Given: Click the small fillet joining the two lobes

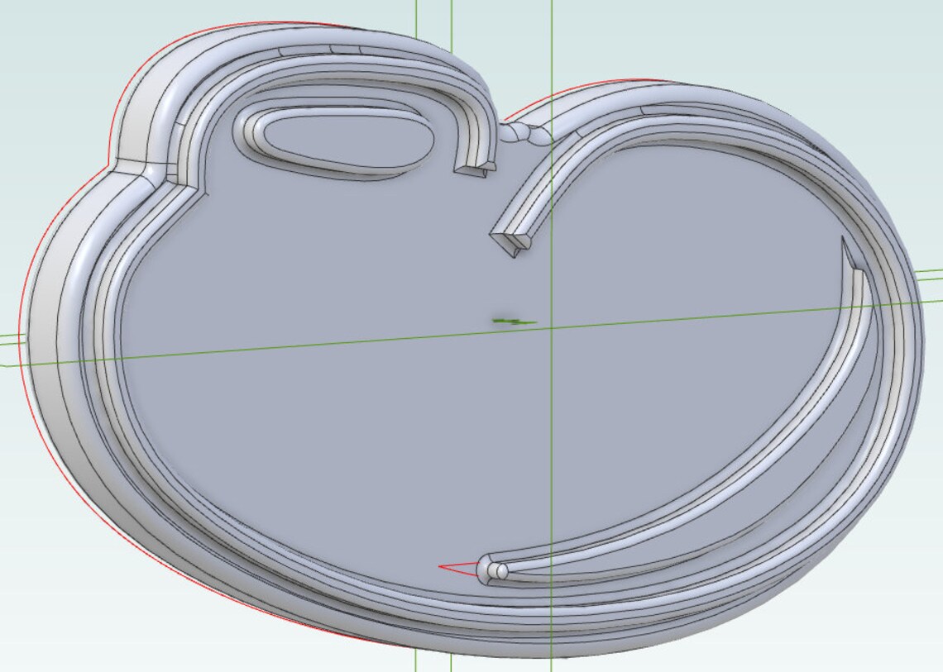Looking at the screenshot, I should click(x=524, y=133).
